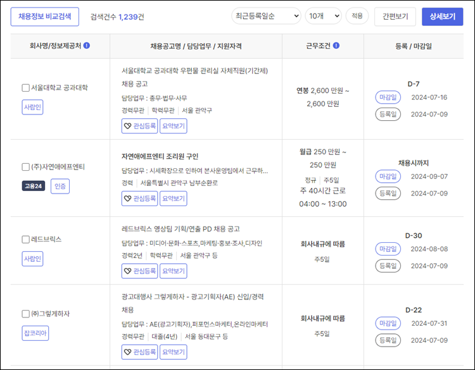The image size is (475, 370).
Task: Click the 사람인 tag under 레드브릭스
Action: point(32,259)
